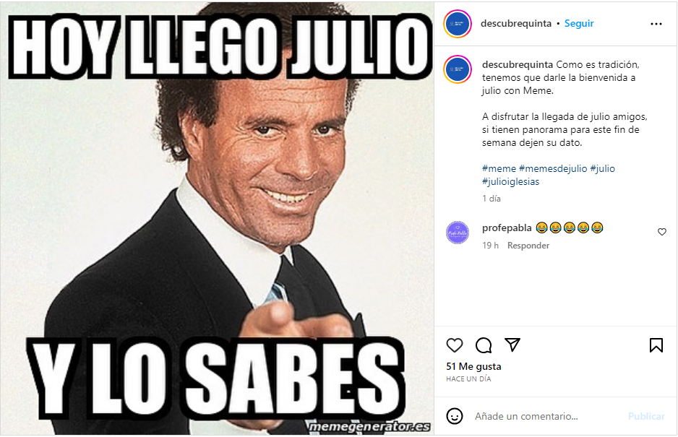Open profepabla username link
Screen dimensions: 678x437
507,228
